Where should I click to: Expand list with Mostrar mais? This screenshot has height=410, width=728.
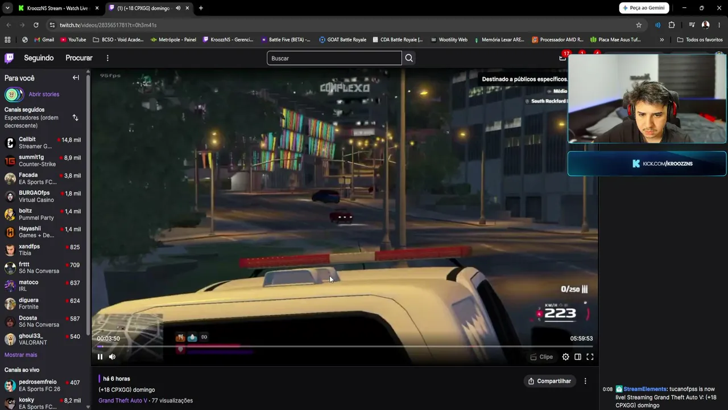[x=20, y=355]
